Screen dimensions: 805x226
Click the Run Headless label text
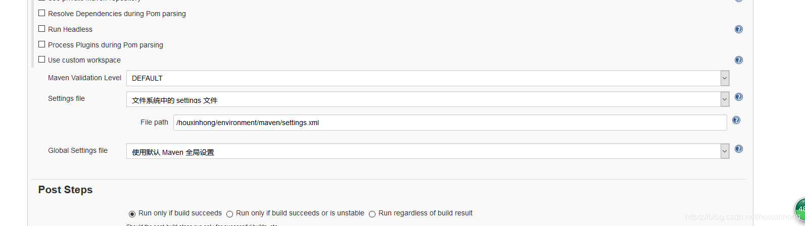pos(70,29)
